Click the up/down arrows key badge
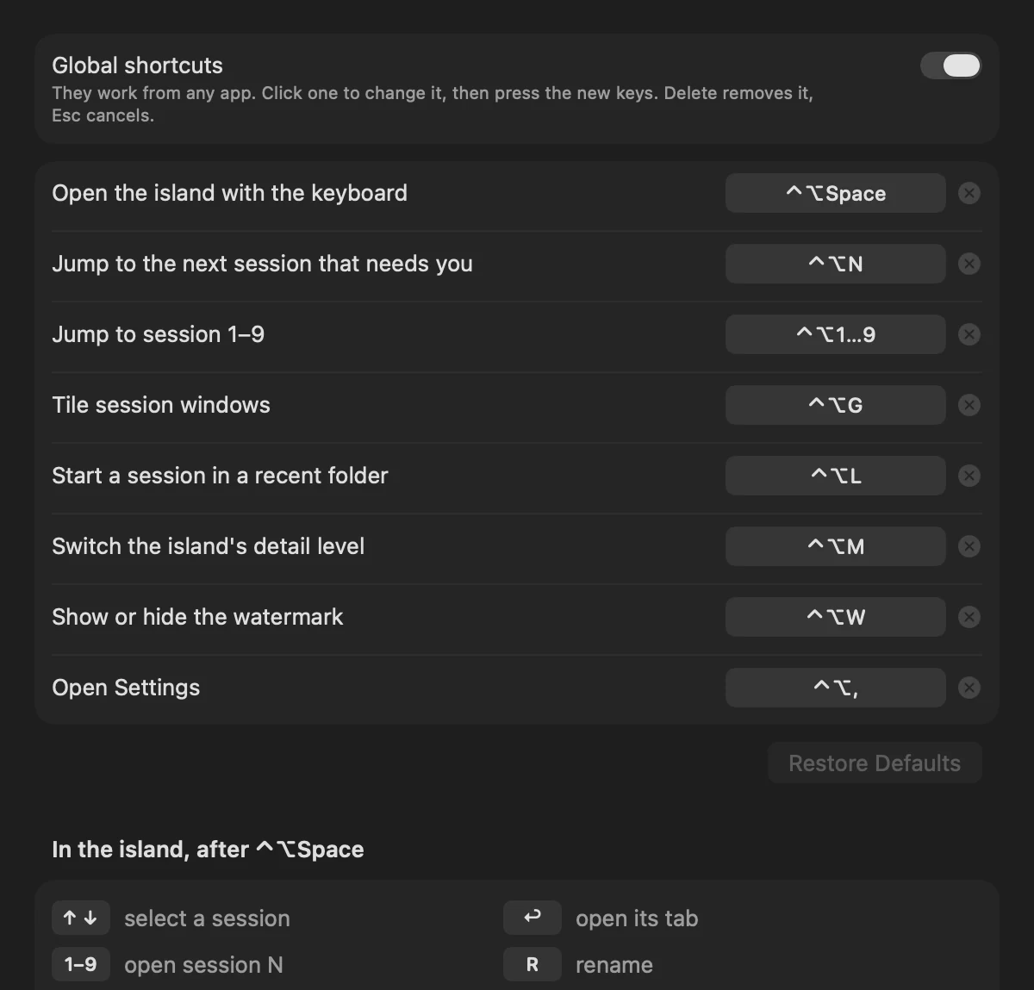This screenshot has height=990, width=1034. pyautogui.click(x=81, y=918)
